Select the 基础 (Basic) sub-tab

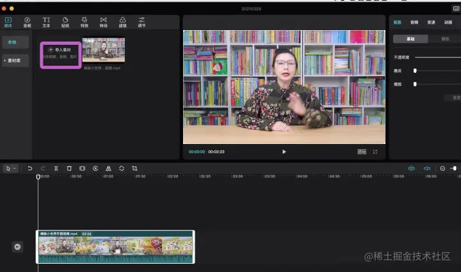tap(410, 39)
